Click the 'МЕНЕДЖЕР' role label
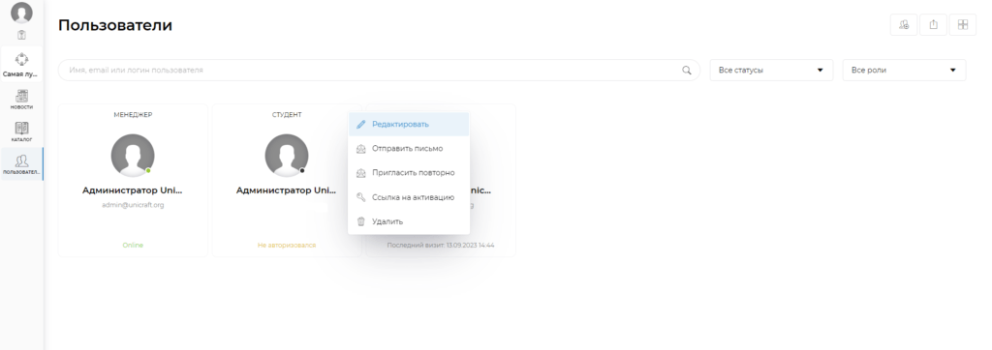Viewport: 992px width, 350px height. tap(133, 115)
